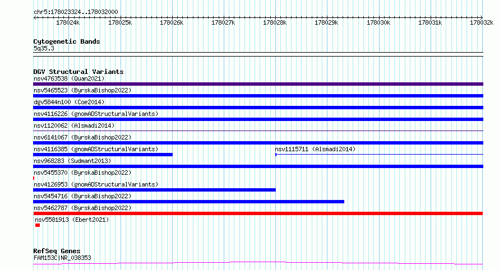The width and height of the screenshot is (499, 270).
Task: Click the 178024k ruler label
Action: [x=68, y=22]
